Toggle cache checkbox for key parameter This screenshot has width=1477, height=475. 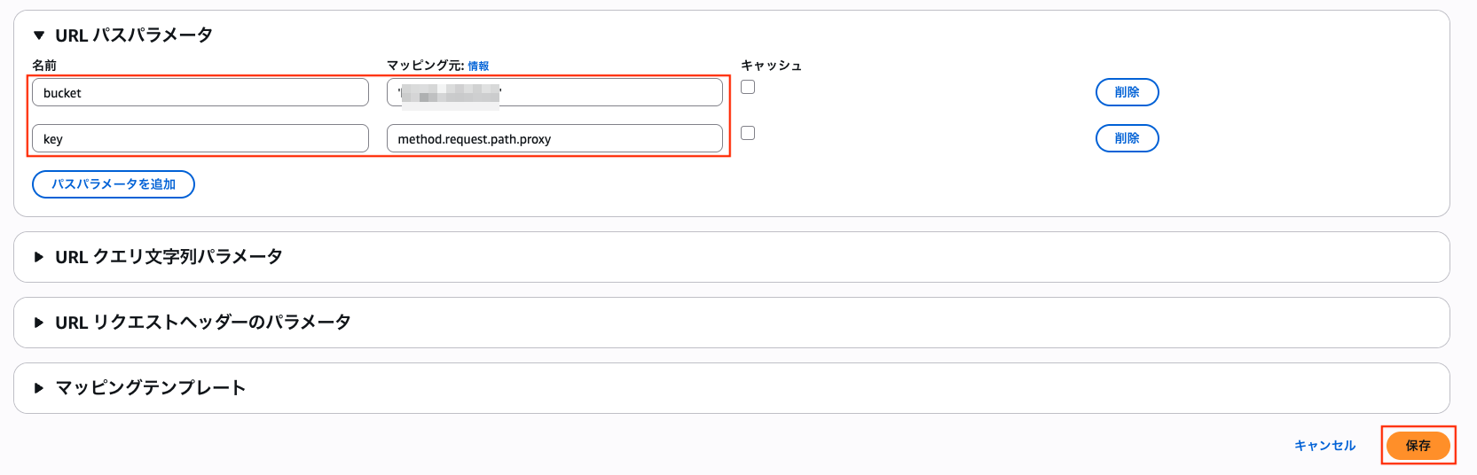coord(748,133)
